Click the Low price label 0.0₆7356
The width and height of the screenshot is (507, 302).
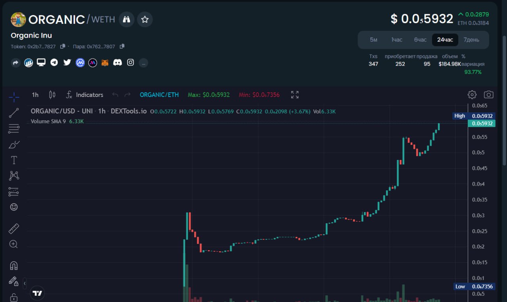point(474,286)
